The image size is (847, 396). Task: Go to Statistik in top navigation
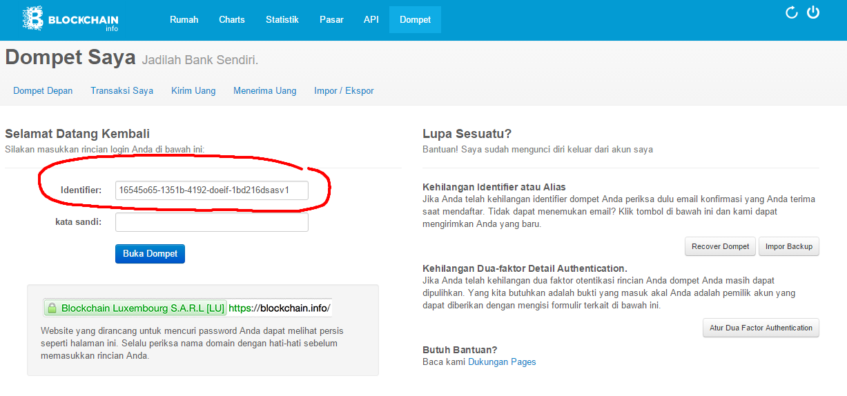[x=282, y=19]
